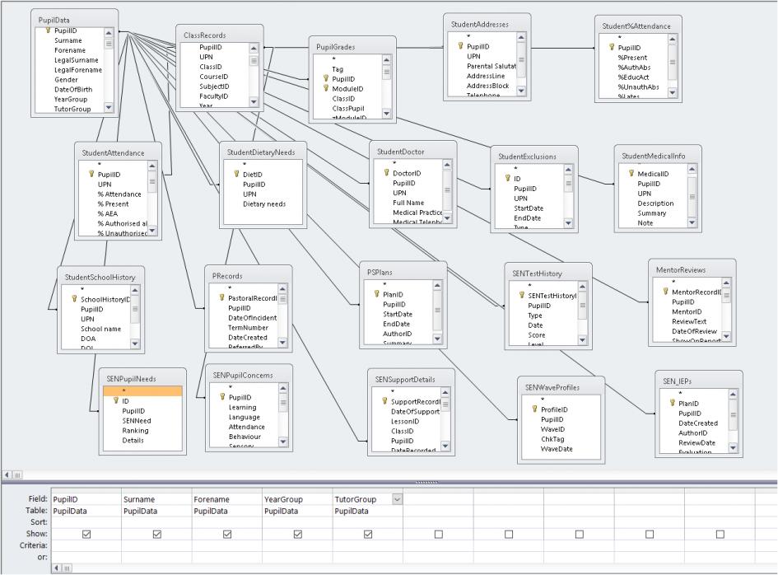Image resolution: width=778 pixels, height=575 pixels.
Task: Click the Criteria cell under the PupilID column
Action: pyautogui.click(x=86, y=545)
